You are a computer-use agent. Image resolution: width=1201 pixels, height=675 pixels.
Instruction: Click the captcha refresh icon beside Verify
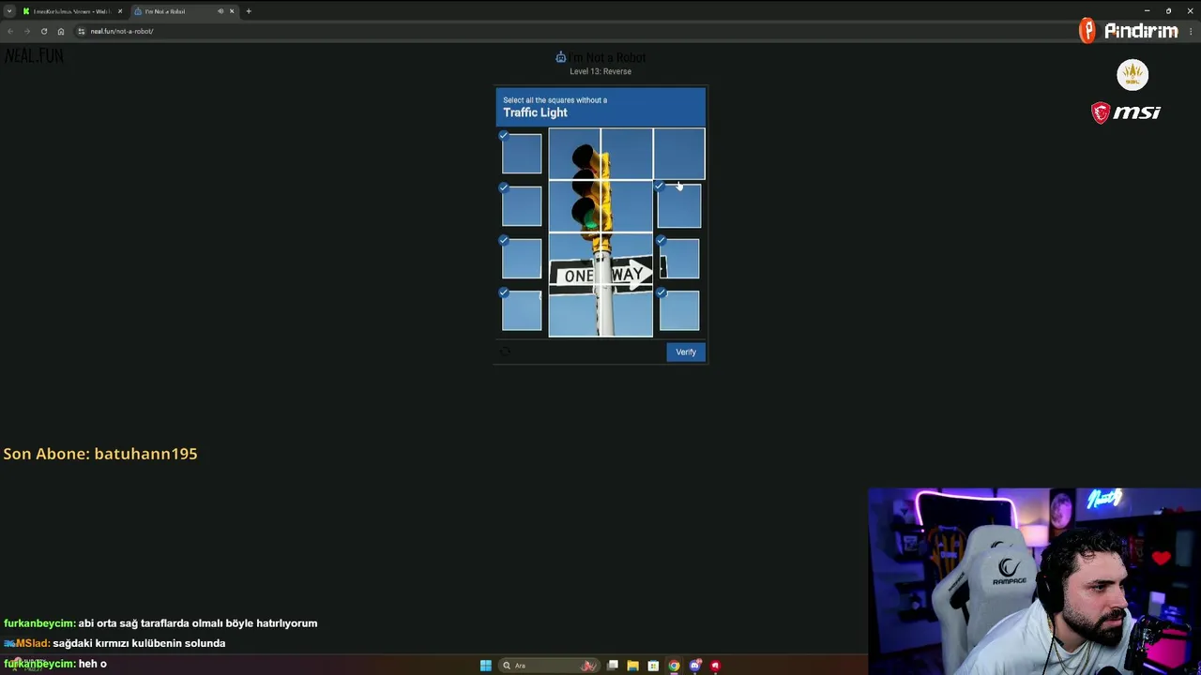point(505,352)
